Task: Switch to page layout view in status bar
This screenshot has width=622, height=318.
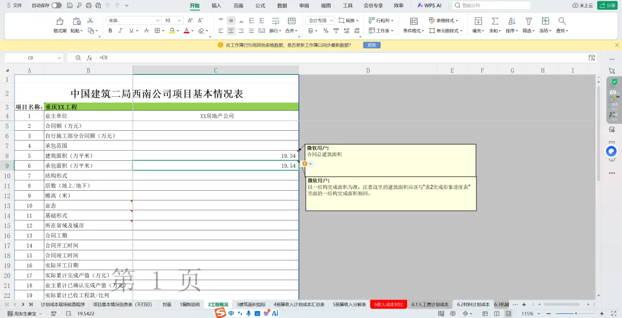Action: [496, 313]
